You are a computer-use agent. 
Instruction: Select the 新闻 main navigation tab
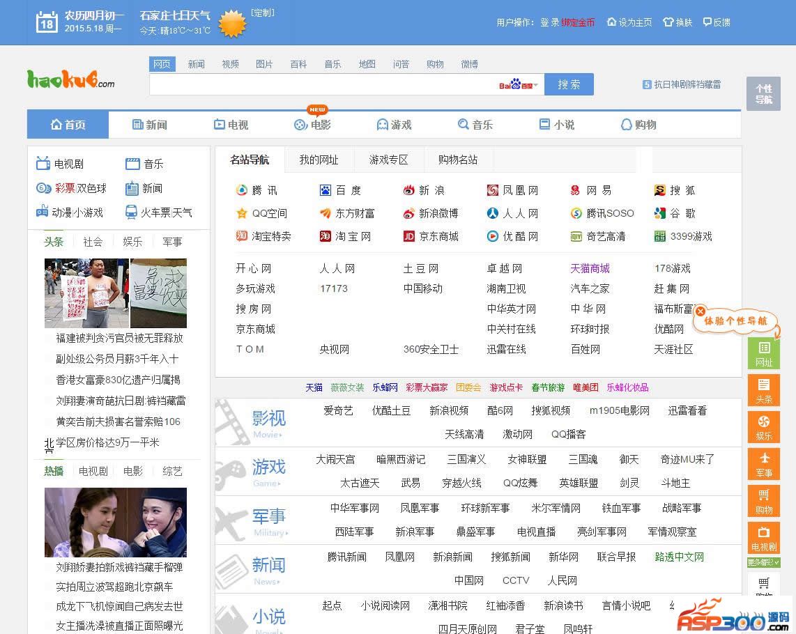pyautogui.click(x=149, y=125)
